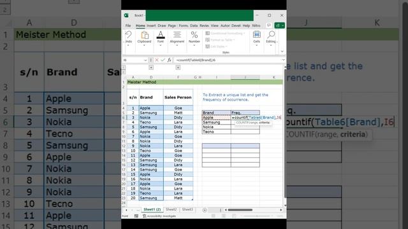408x229 pixels.
Task: Click the zoom slider in status bar
Action: (256, 216)
